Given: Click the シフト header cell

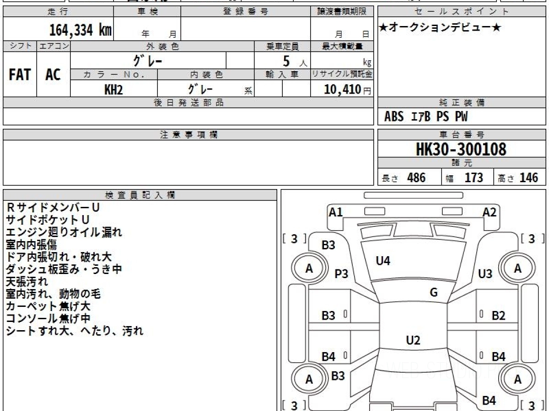Looking at the screenshot, I should (x=20, y=46).
